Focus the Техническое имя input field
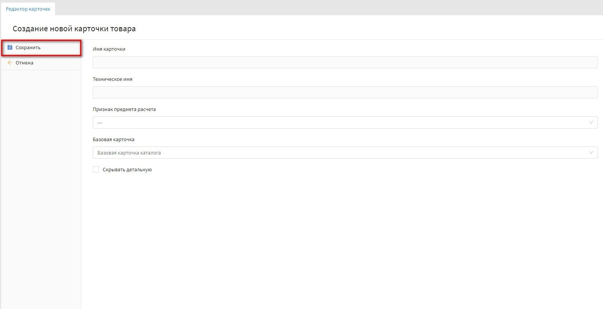The width and height of the screenshot is (603, 309). click(x=345, y=92)
